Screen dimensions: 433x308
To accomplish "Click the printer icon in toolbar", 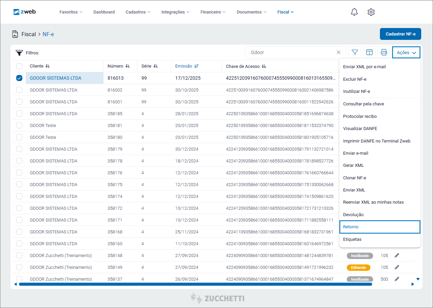I will [x=384, y=52].
